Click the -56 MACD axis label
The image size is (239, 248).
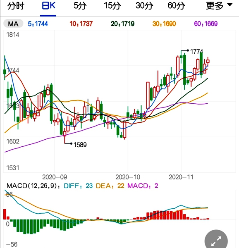12,245
